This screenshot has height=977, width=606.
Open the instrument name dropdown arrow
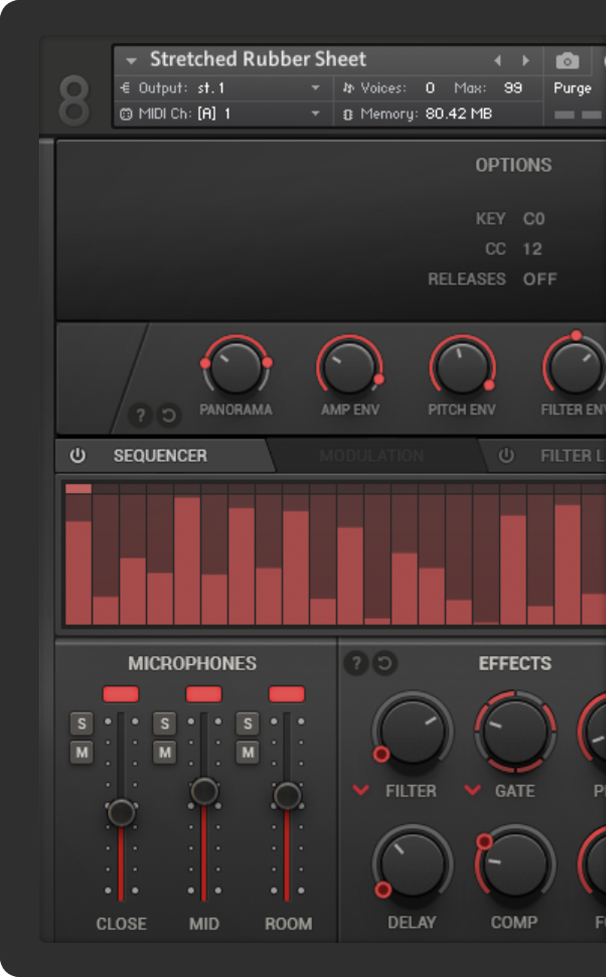click(x=131, y=60)
